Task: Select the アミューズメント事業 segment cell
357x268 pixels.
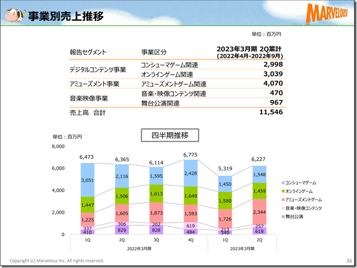Action: 94,84
